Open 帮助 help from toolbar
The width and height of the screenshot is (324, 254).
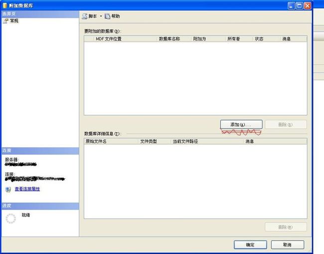tap(112, 16)
